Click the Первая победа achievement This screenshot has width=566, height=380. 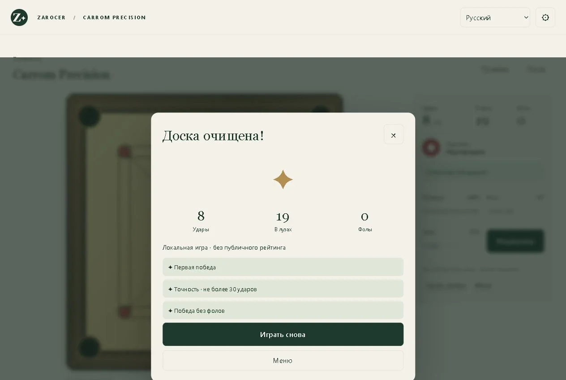point(283,267)
